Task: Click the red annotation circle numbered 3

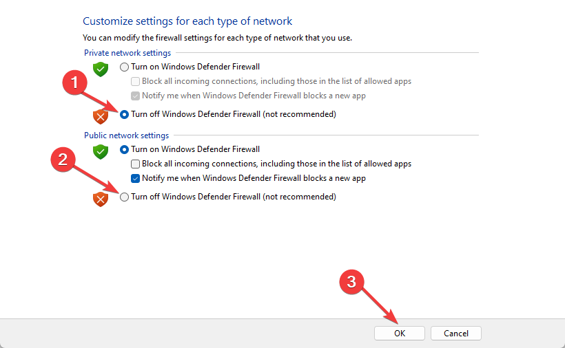Action: (351, 282)
